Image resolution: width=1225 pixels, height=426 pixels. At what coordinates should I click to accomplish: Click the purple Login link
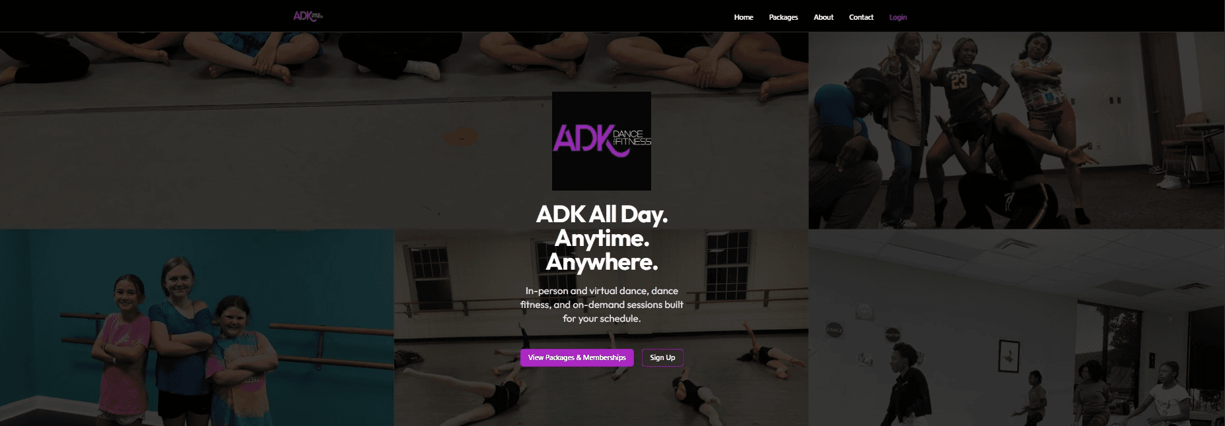coord(898,17)
